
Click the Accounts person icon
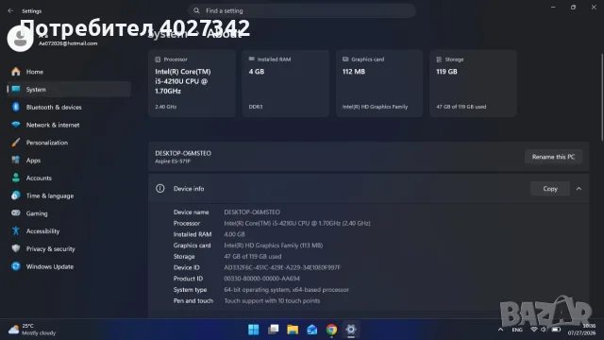tap(16, 178)
